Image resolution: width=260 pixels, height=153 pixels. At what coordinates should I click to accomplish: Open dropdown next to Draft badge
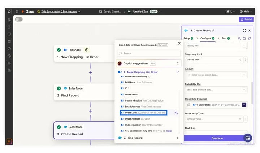coord(160,12)
